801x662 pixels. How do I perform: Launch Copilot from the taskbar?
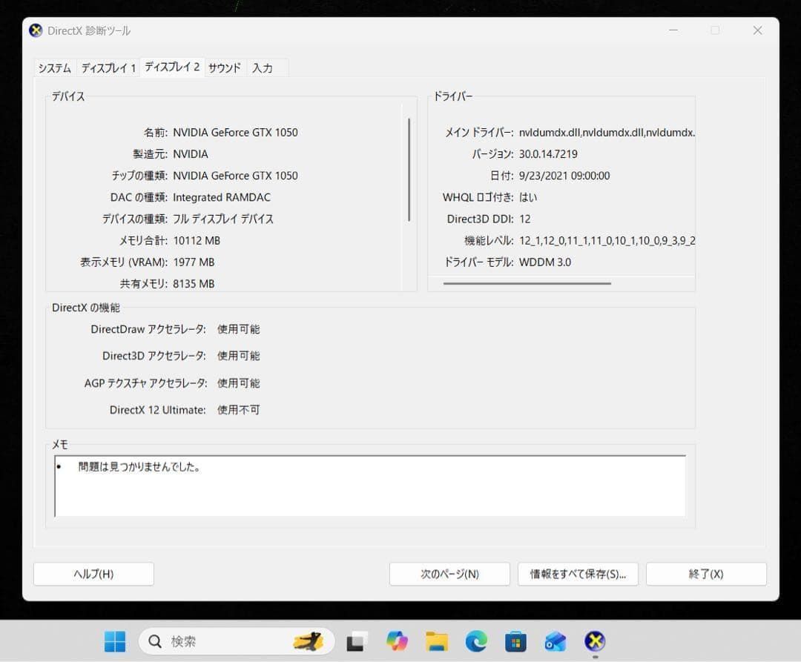pyautogui.click(x=398, y=641)
